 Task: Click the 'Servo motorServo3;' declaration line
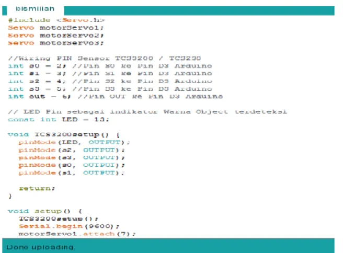(56, 43)
